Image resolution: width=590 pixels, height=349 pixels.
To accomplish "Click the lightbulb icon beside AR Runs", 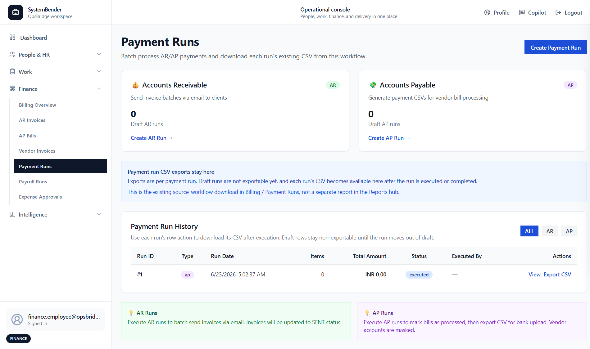I will tap(131, 313).
